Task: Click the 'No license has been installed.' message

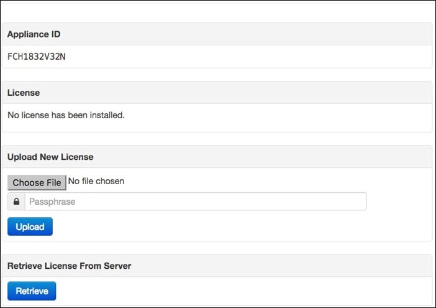Action: point(66,115)
